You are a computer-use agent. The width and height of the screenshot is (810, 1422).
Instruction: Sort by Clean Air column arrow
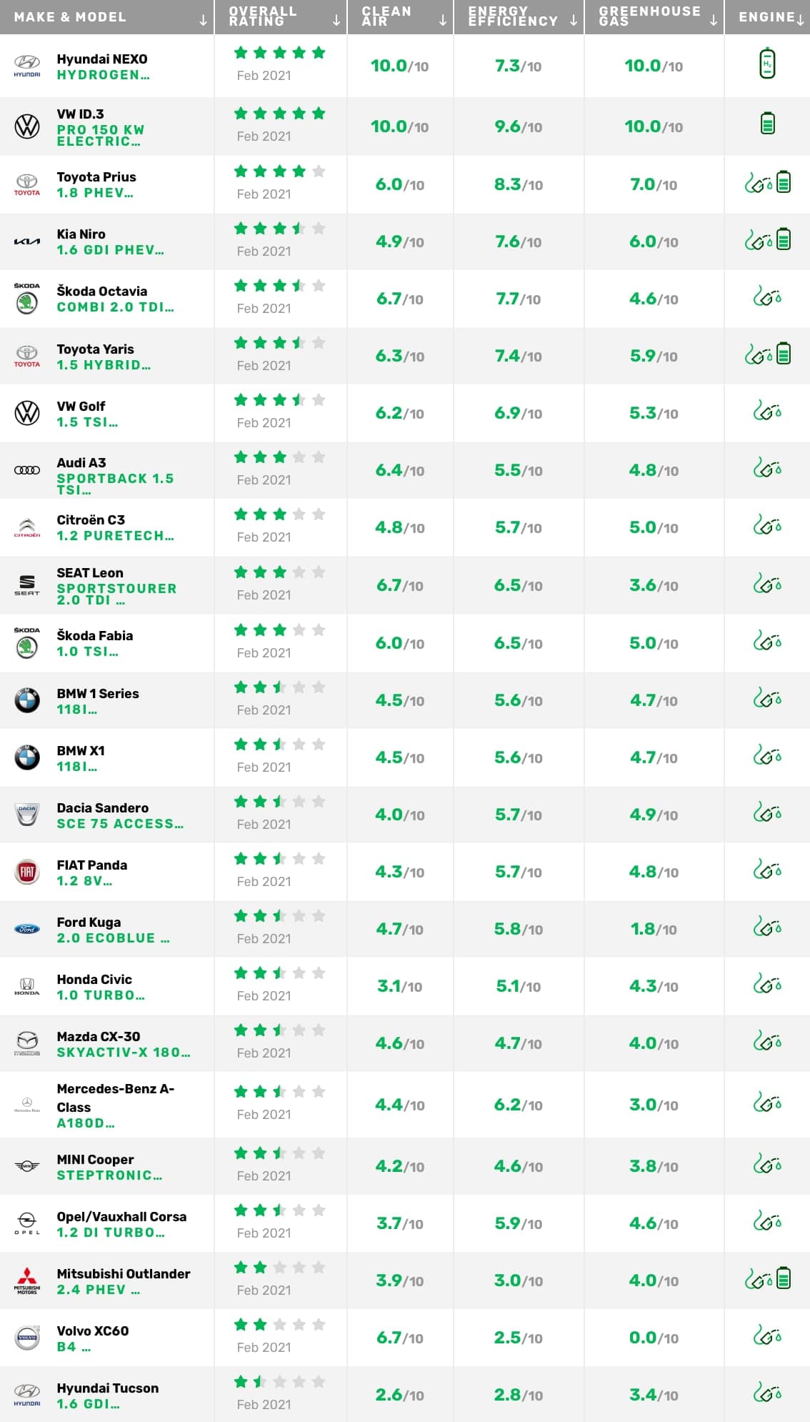pos(443,21)
